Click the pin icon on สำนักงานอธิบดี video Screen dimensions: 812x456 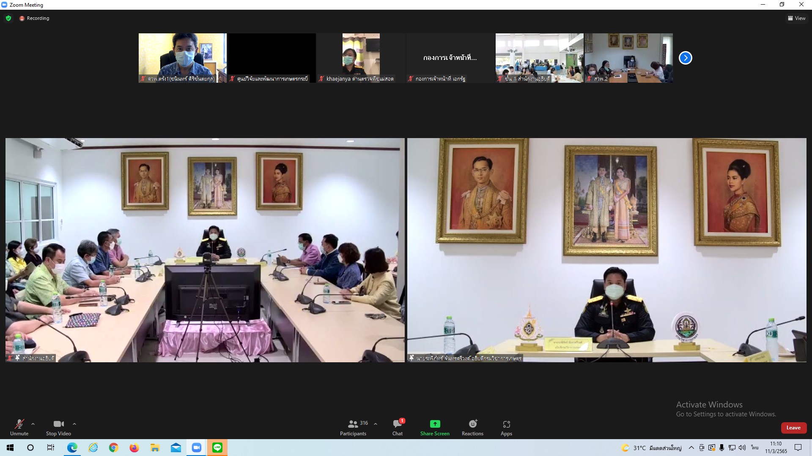click(x=17, y=358)
